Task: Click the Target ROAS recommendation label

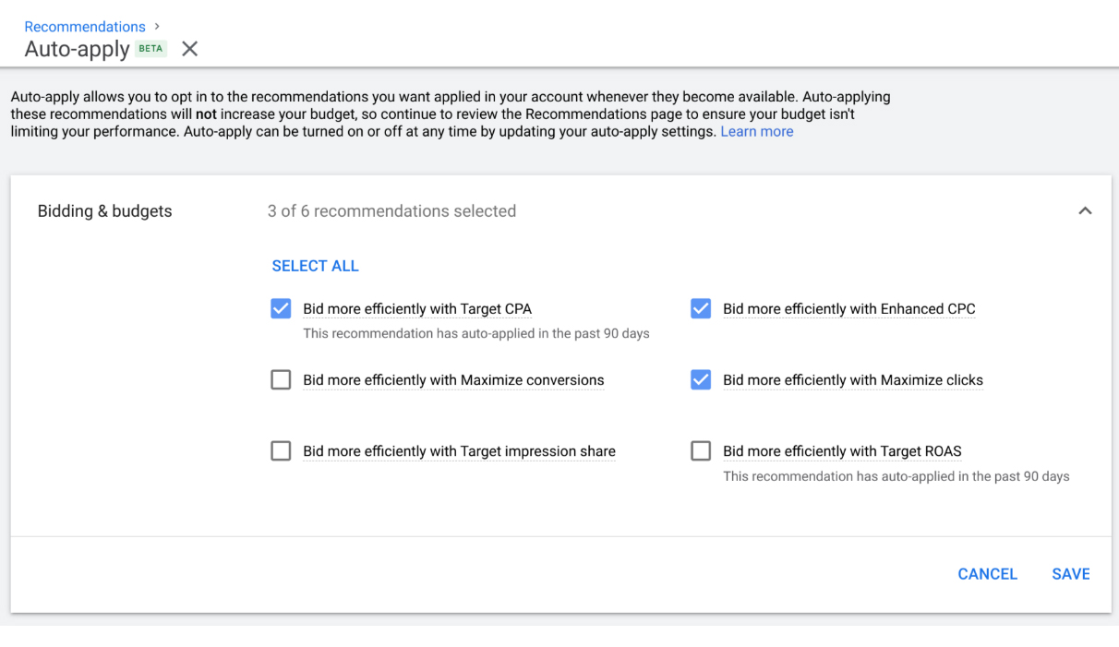Action: (842, 451)
